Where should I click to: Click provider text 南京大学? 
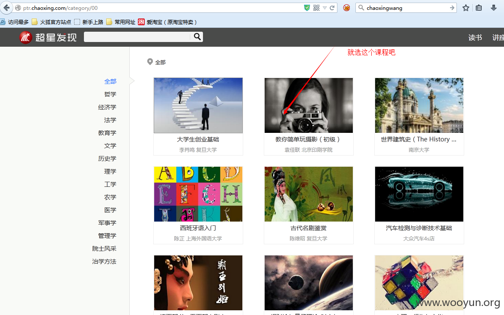tap(419, 150)
